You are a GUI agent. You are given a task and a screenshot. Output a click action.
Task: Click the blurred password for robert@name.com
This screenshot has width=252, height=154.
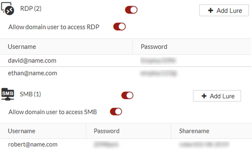[106, 144]
